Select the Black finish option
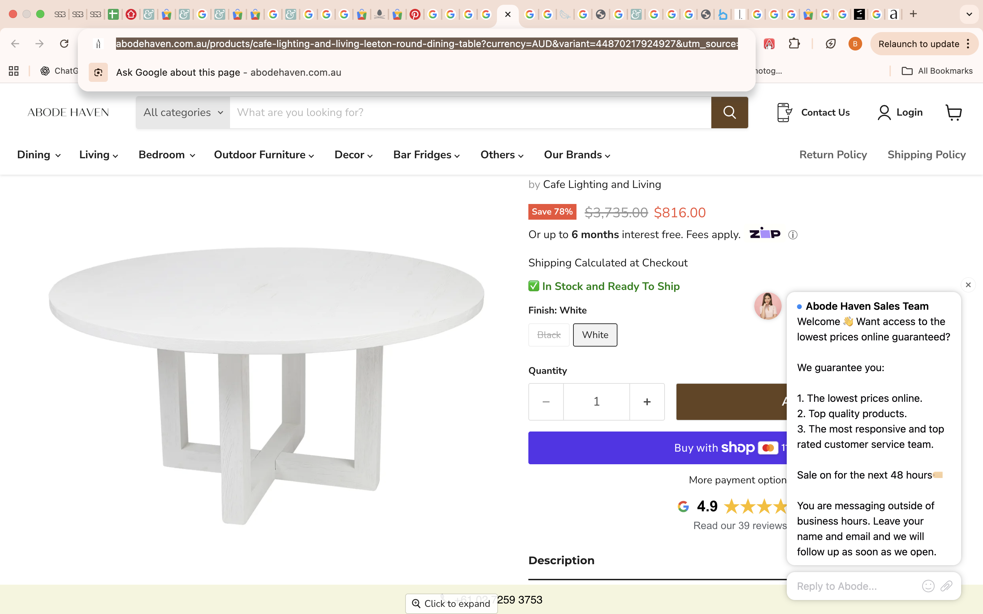This screenshot has height=614, width=983. pos(549,335)
